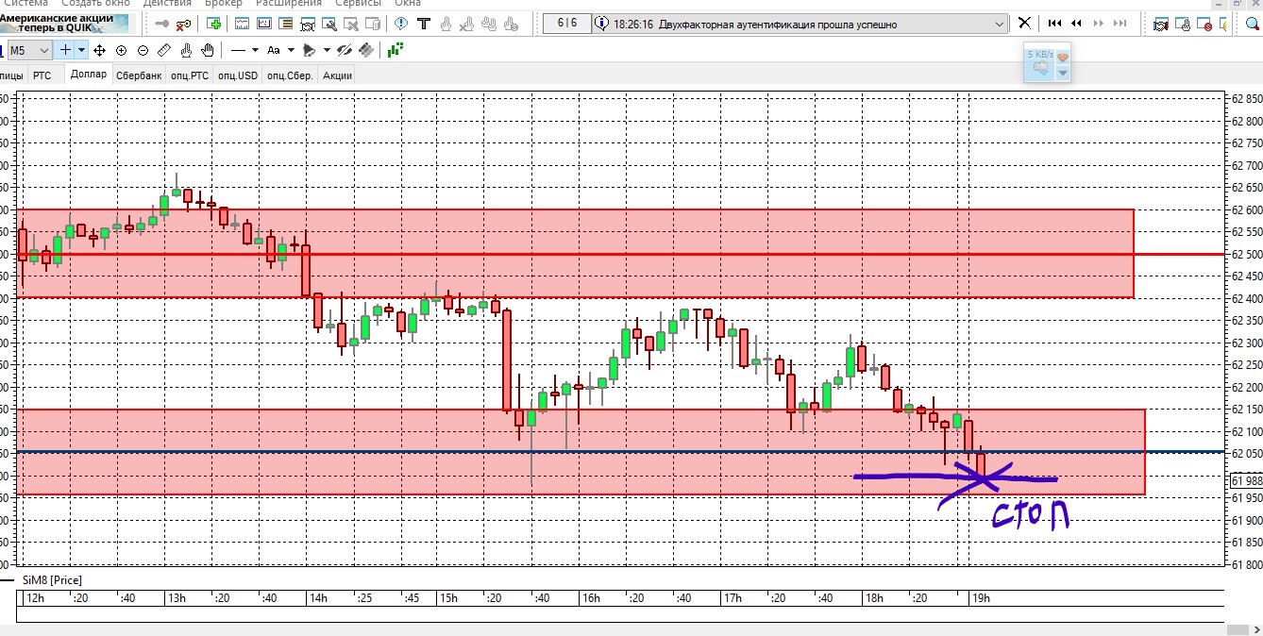
Task: Open the Расширения menu
Action: [x=289, y=4]
